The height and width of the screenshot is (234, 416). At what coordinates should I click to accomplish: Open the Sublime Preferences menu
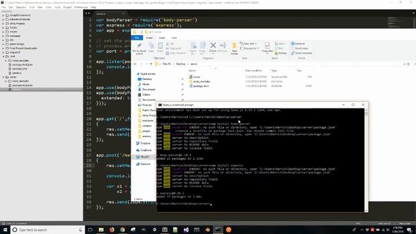81,7
